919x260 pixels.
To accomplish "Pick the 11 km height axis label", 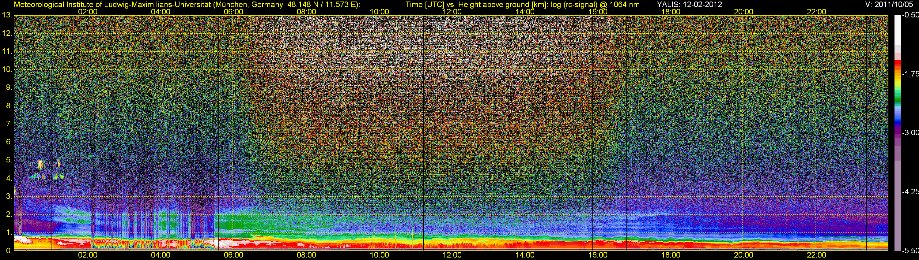I will [x=6, y=52].
